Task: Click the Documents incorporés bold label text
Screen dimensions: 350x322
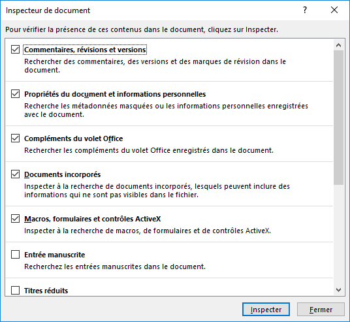Action: [62, 174]
